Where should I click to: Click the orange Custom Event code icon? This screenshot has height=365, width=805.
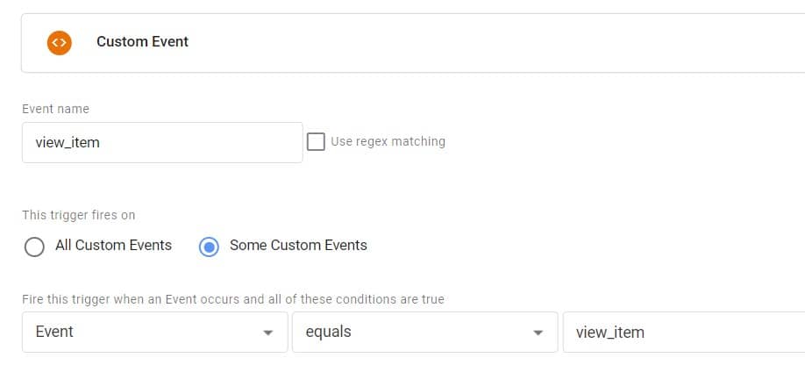coord(59,43)
